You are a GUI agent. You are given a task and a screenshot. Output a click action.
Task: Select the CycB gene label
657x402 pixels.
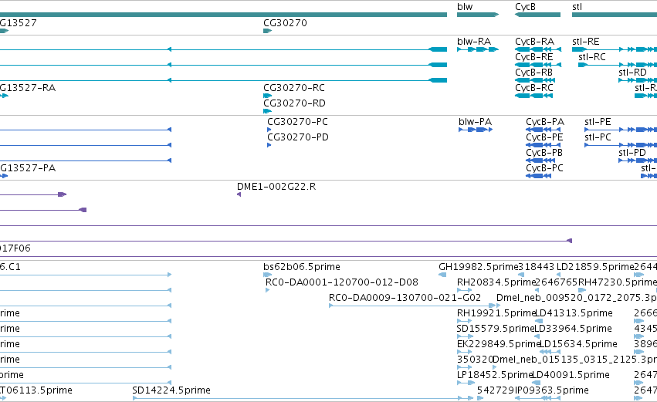point(525,7)
